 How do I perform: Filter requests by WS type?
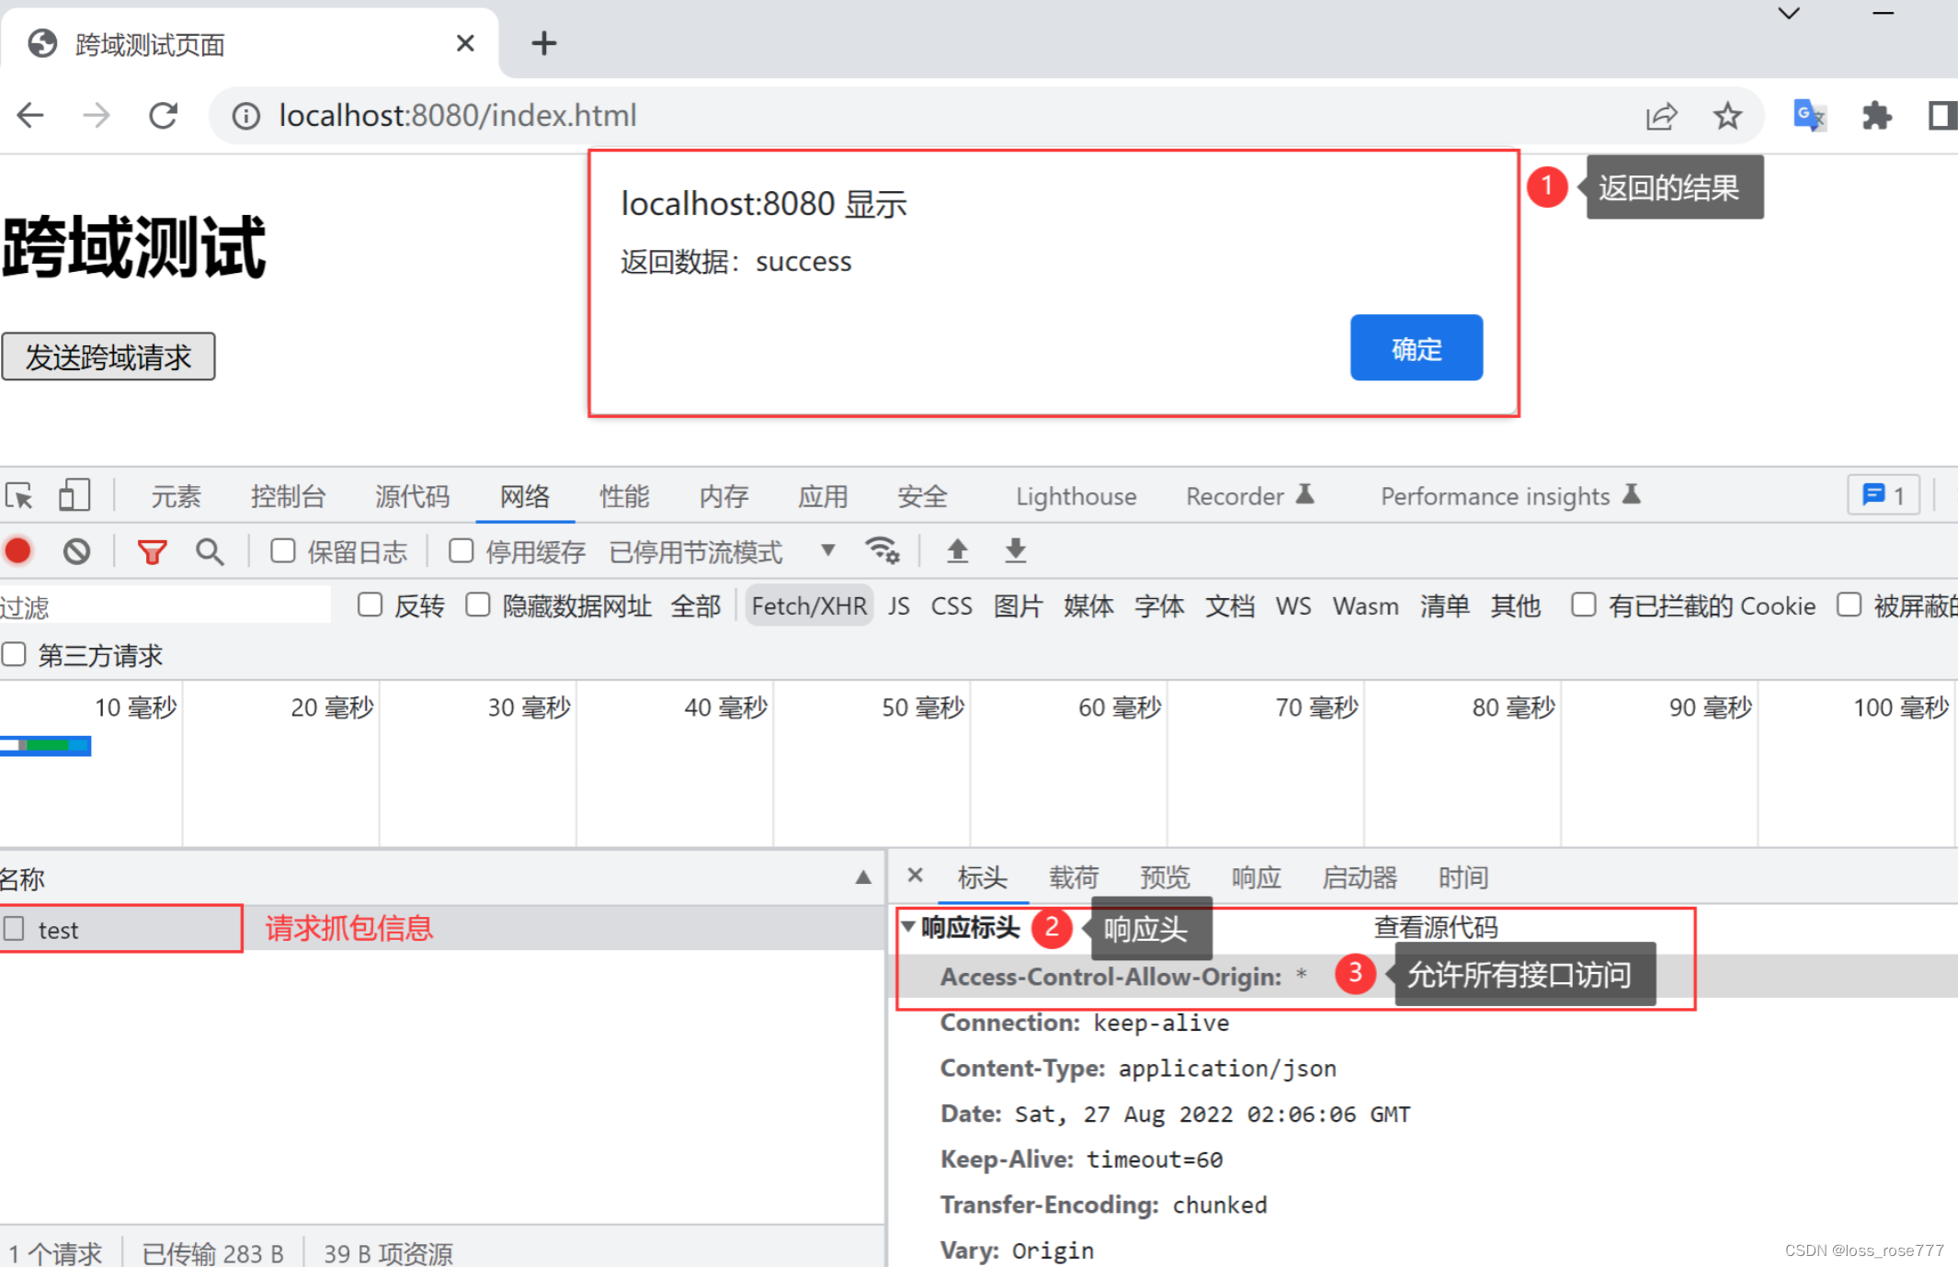pos(1293,605)
